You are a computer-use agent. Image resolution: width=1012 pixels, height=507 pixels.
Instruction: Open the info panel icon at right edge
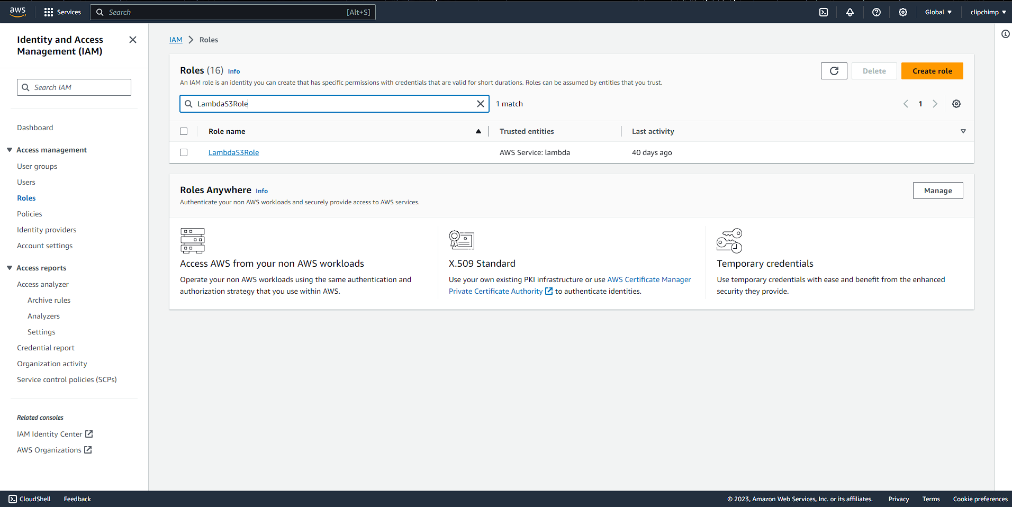[x=1006, y=34]
